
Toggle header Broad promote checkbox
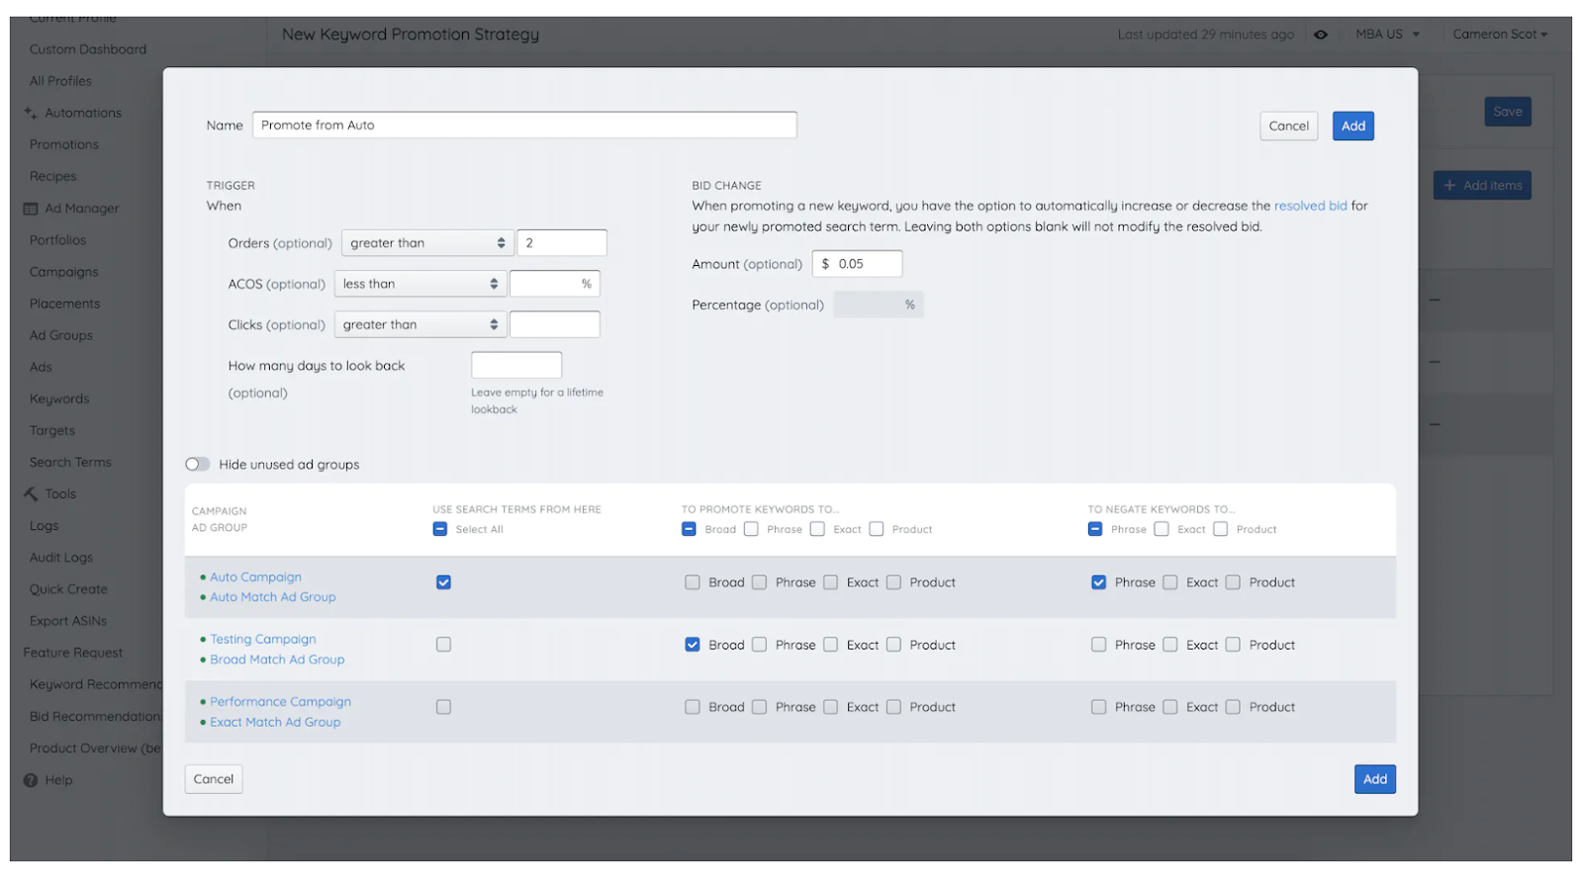(x=690, y=529)
